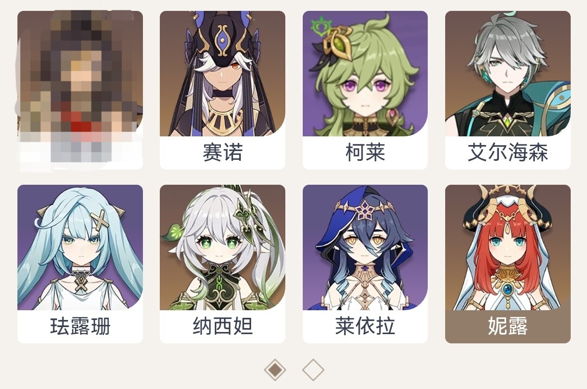Image resolution: width=587 pixels, height=389 pixels.
Task: Select the 妮露 character portrait
Action: click(x=508, y=247)
